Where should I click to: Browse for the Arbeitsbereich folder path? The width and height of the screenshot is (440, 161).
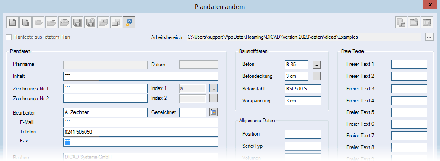pyautogui.click(x=429, y=37)
